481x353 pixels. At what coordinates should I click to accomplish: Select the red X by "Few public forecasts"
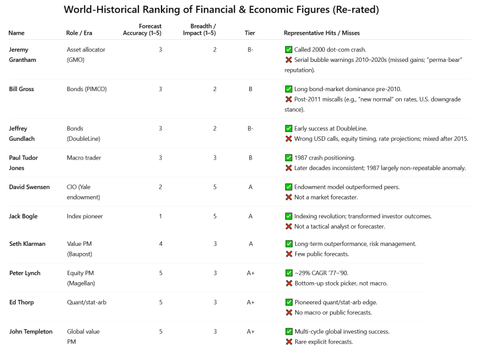pyautogui.click(x=289, y=254)
